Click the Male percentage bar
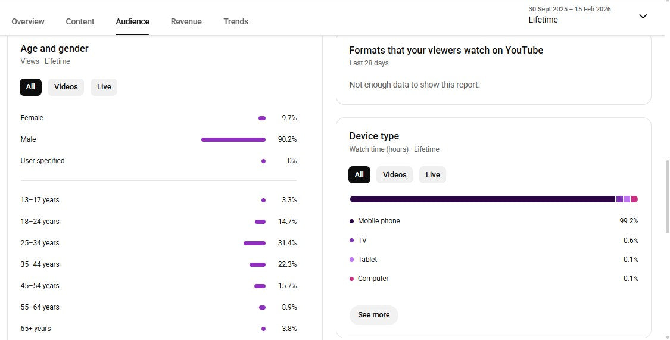The image size is (670, 340). (x=233, y=139)
